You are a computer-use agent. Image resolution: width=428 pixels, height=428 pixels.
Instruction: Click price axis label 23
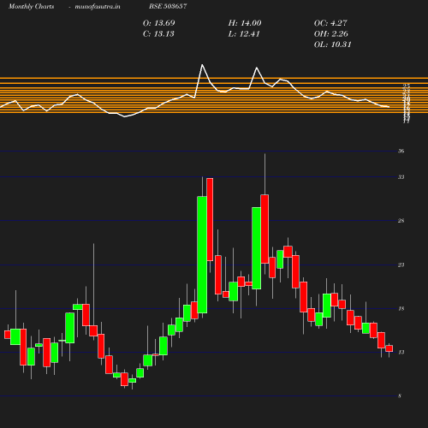(401, 265)
